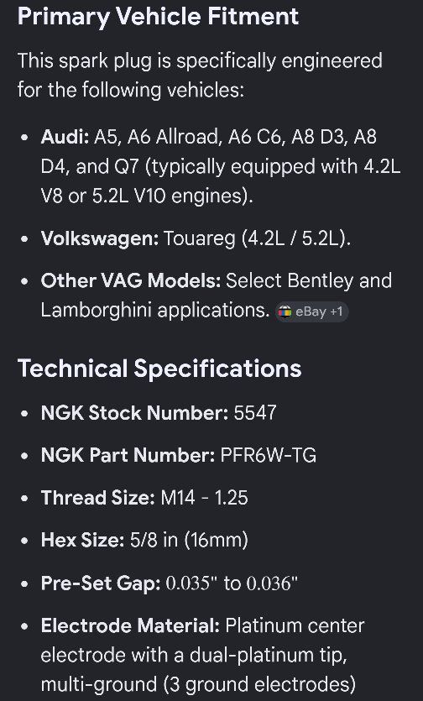423x701 pixels.
Task: Click the NGK Part Number: label
Action: pos(128,455)
